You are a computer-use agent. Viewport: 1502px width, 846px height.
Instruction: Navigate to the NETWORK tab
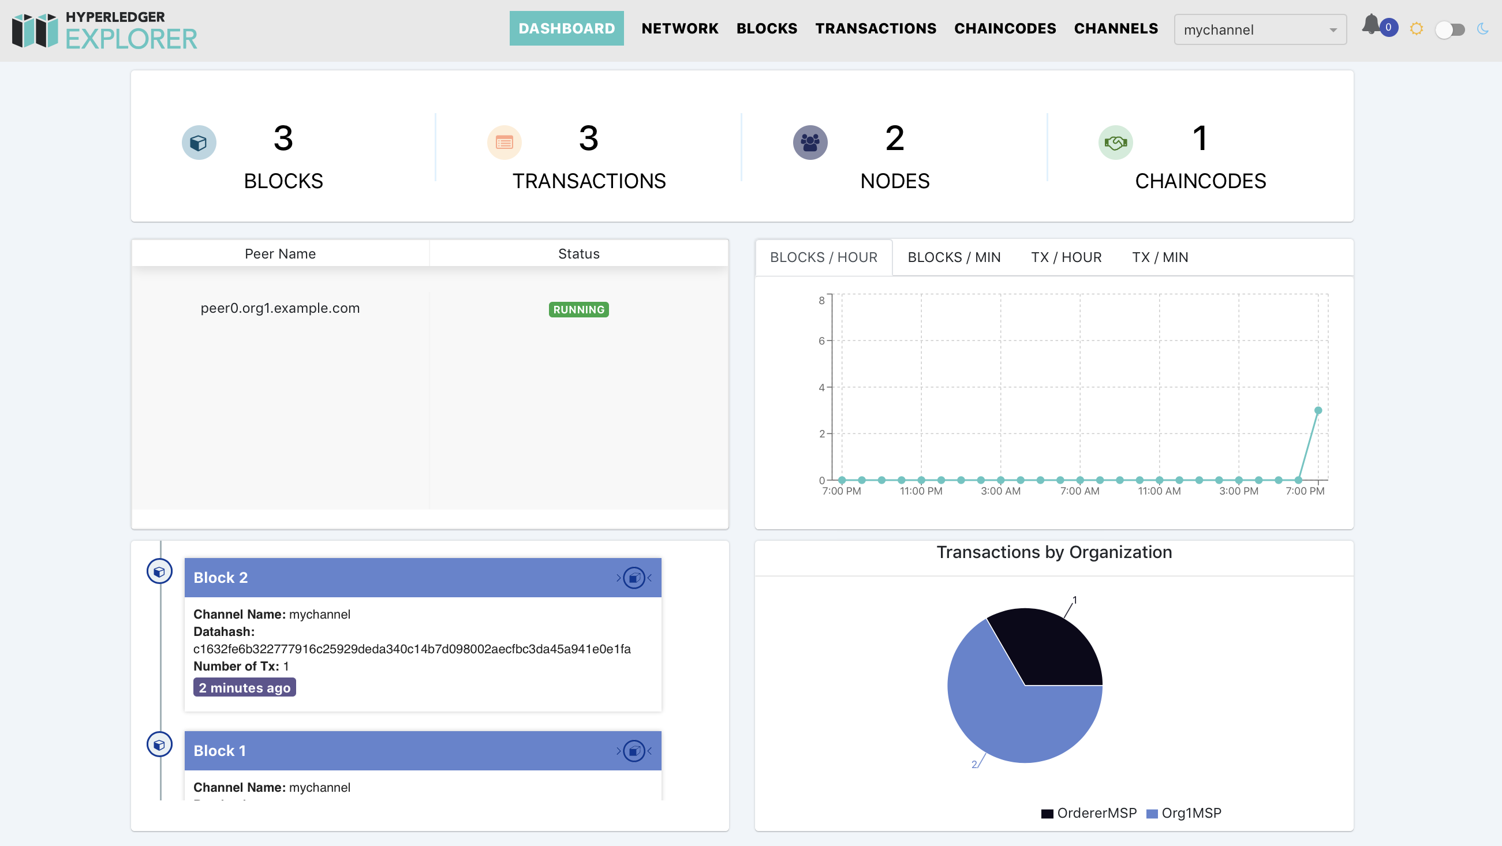pos(680,28)
